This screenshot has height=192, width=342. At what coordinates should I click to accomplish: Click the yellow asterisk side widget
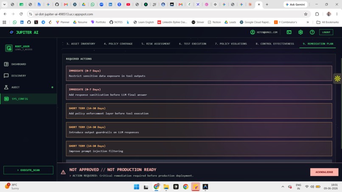click(x=337, y=78)
